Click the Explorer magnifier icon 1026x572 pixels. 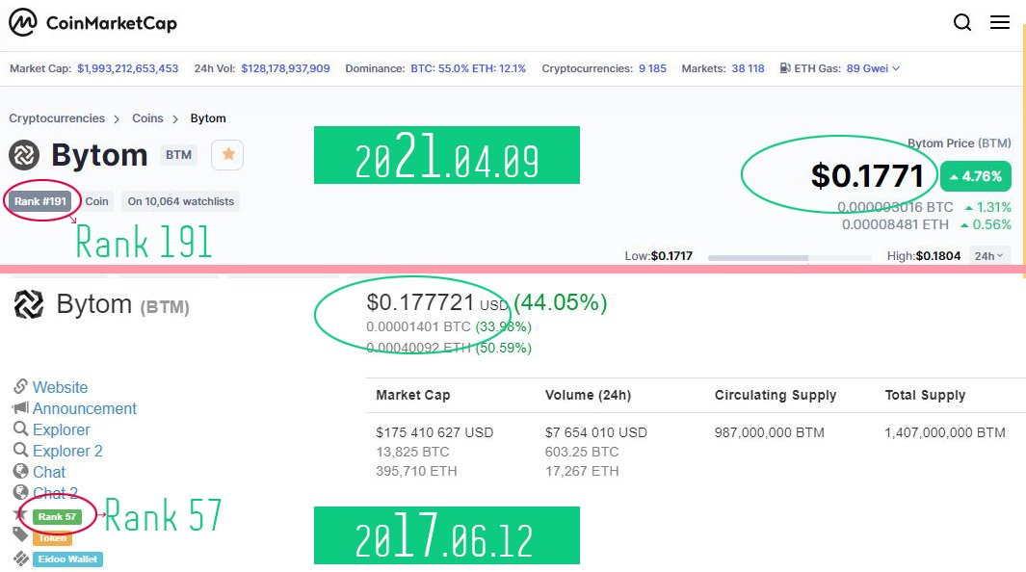click(x=20, y=429)
